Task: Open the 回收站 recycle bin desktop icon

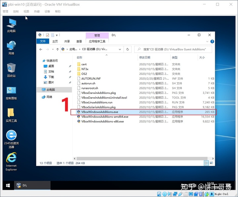Action: coord(11,70)
